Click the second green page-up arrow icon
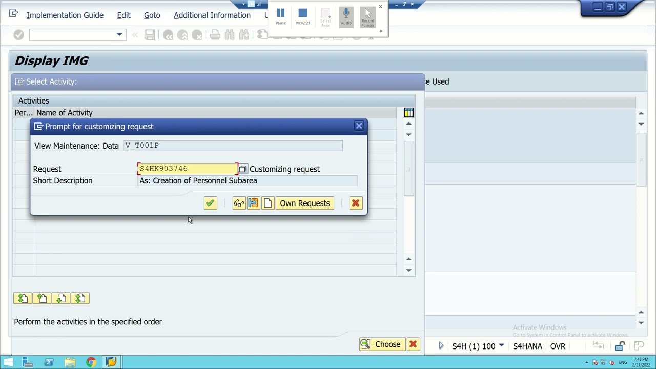This screenshot has height=369, width=656. tap(42, 298)
